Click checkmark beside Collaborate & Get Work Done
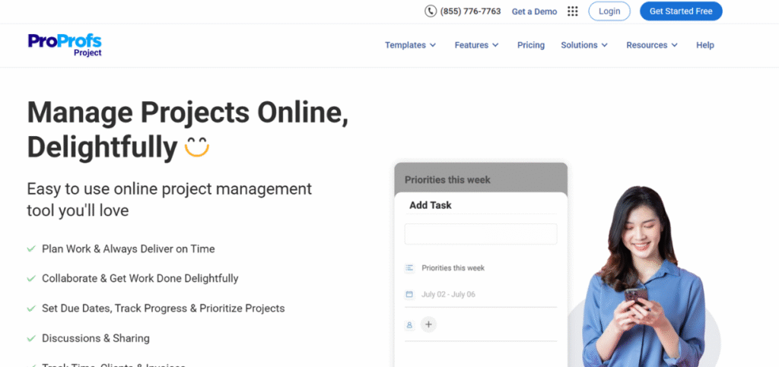The image size is (779, 367). click(31, 278)
